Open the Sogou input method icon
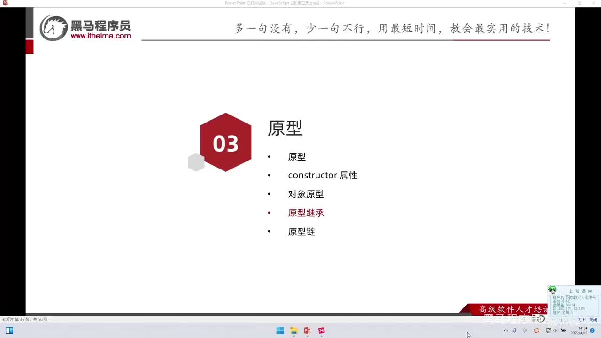The width and height of the screenshot is (601, 338). 537,330
